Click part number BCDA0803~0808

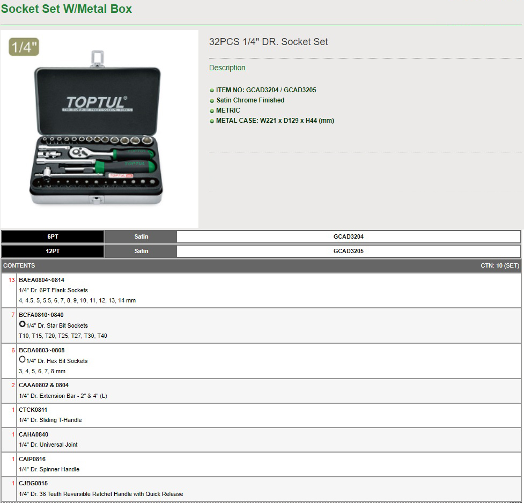(x=41, y=350)
